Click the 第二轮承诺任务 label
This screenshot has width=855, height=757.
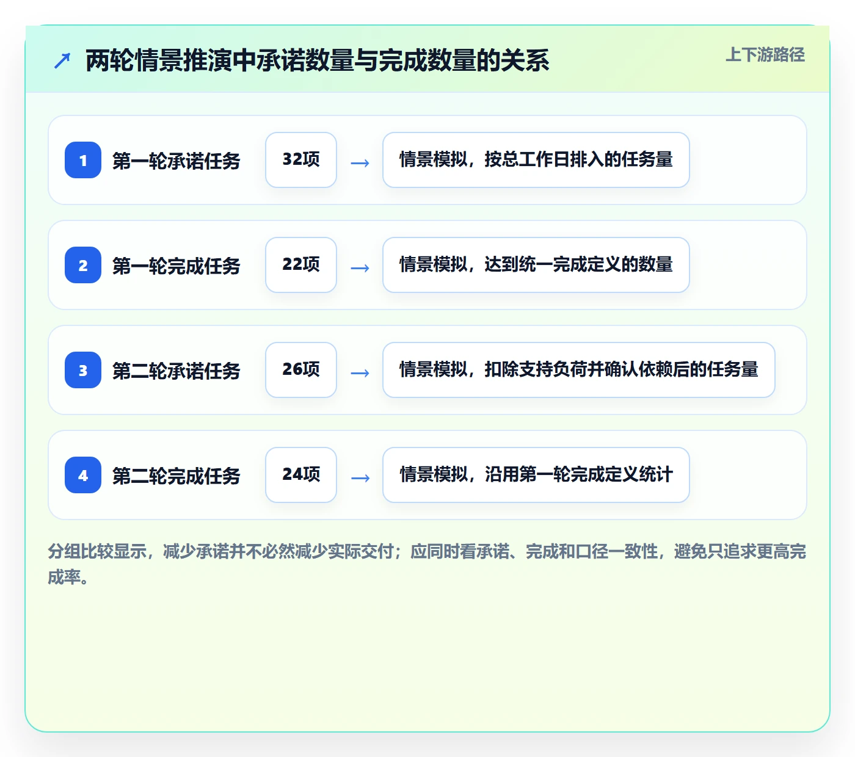click(x=176, y=371)
